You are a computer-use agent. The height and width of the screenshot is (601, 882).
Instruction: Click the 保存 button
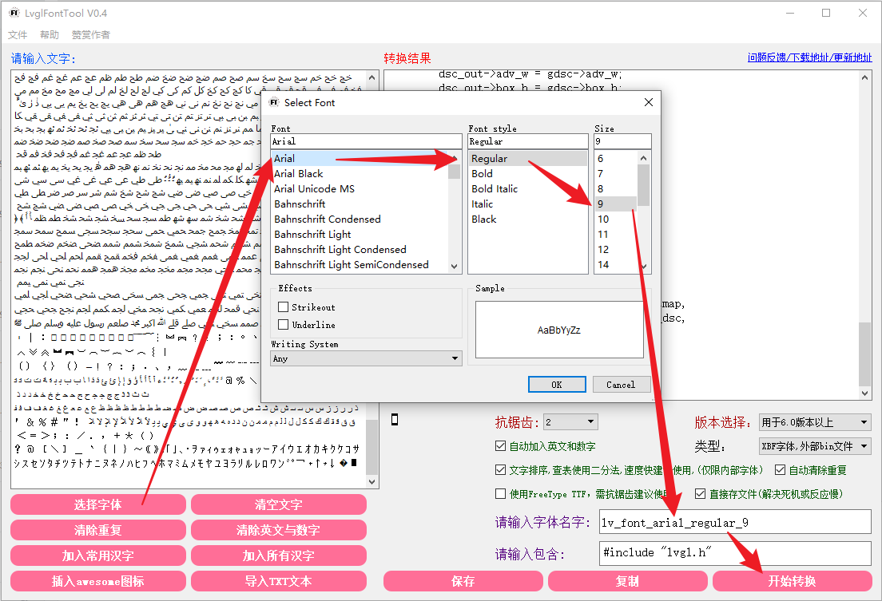pyautogui.click(x=463, y=581)
